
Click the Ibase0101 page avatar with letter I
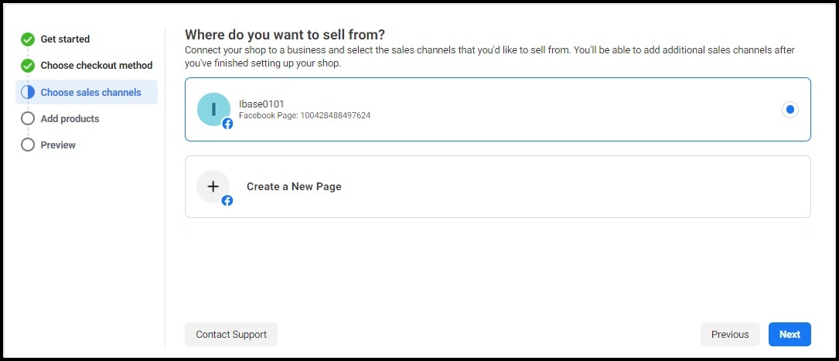point(213,109)
